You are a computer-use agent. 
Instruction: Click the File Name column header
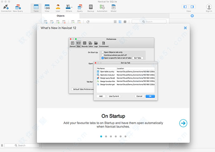pos(106,68)
